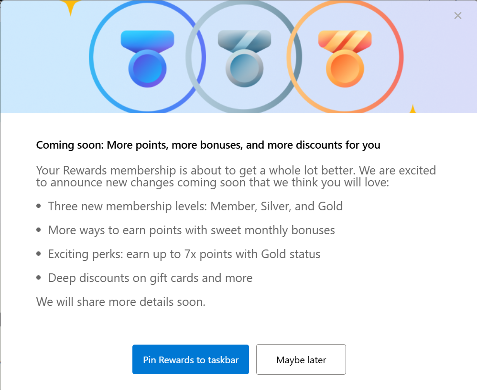The height and width of the screenshot is (390, 477).
Task: Click the We will share more details text
Action: [120, 302]
